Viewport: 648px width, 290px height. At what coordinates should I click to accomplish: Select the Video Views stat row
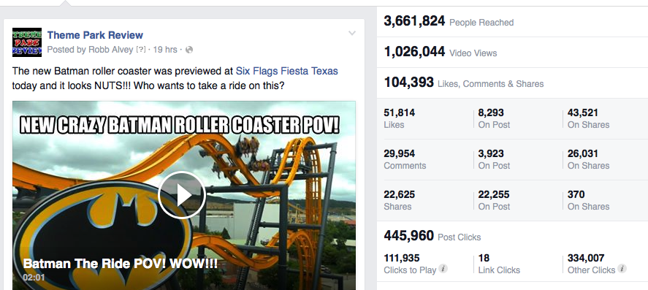coord(512,53)
